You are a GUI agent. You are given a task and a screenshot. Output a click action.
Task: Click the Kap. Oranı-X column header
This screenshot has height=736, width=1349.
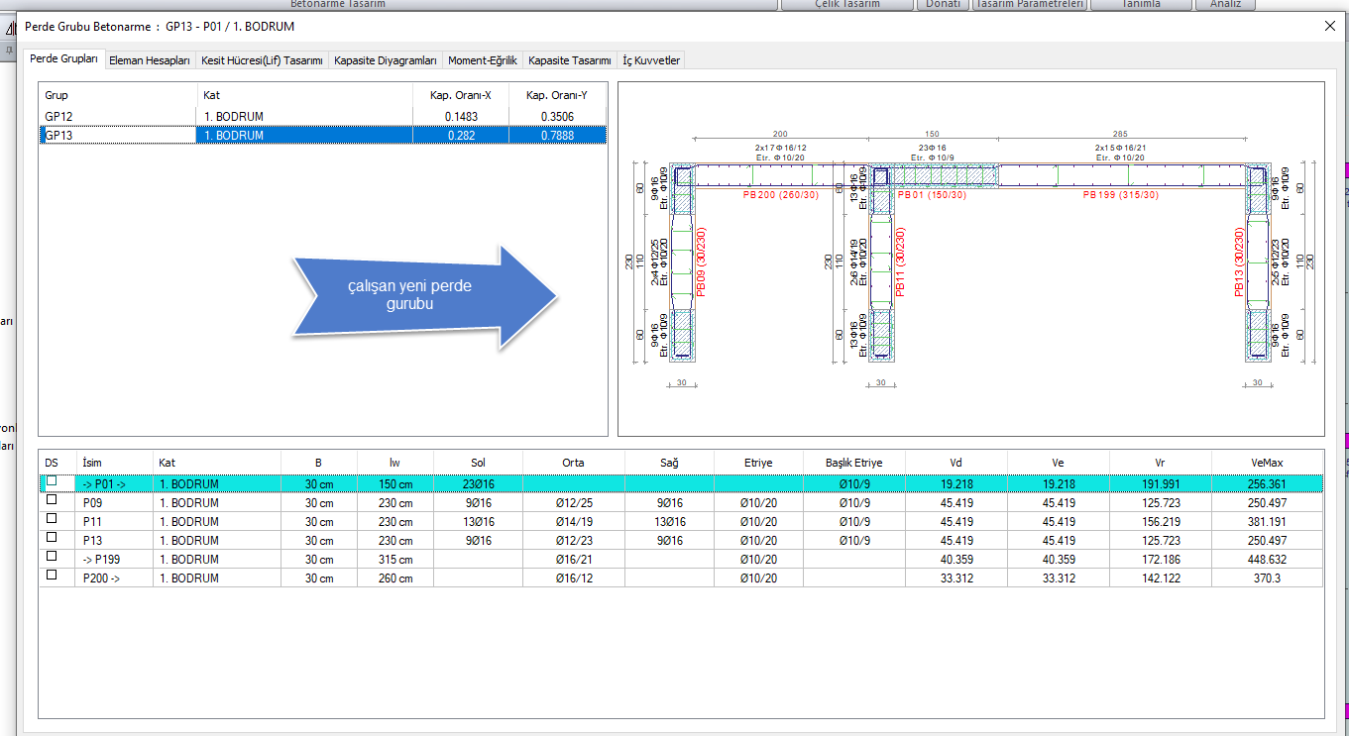tap(461, 95)
